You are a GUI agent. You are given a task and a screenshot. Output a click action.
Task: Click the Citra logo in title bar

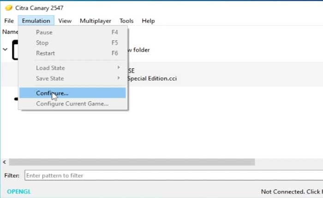click(x=7, y=8)
